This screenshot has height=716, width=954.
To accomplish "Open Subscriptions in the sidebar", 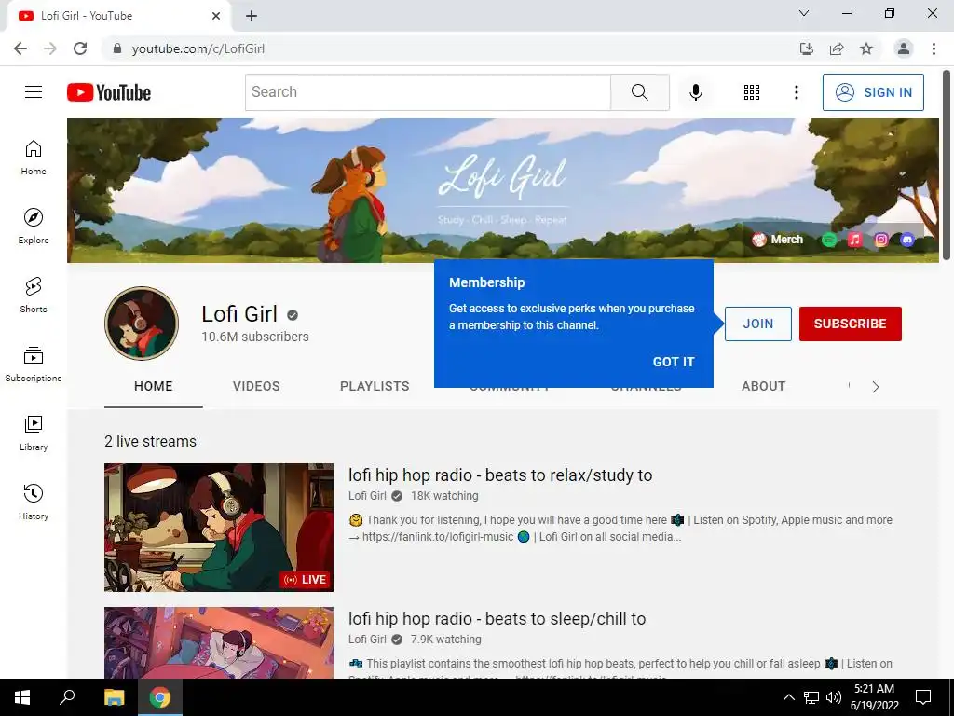I will pos(34,365).
